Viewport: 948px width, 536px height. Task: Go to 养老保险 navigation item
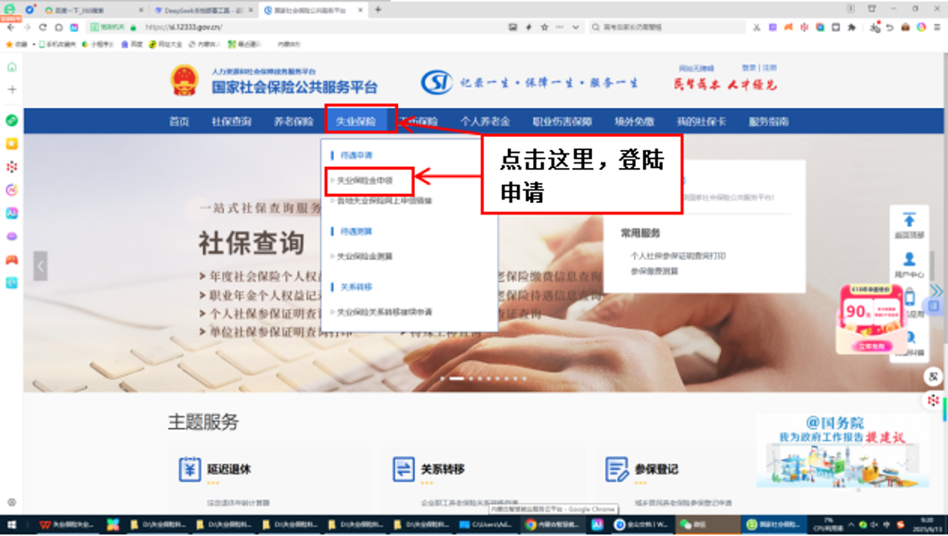pos(293,121)
